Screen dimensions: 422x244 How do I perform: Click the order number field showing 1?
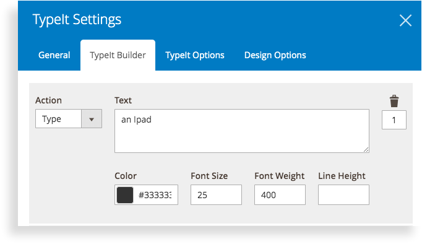tap(394, 120)
